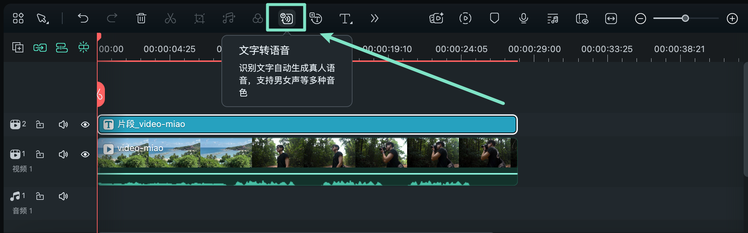Screen dimensions: 748x233
Task: Toggle the auto link chain icon
Action: (x=40, y=47)
